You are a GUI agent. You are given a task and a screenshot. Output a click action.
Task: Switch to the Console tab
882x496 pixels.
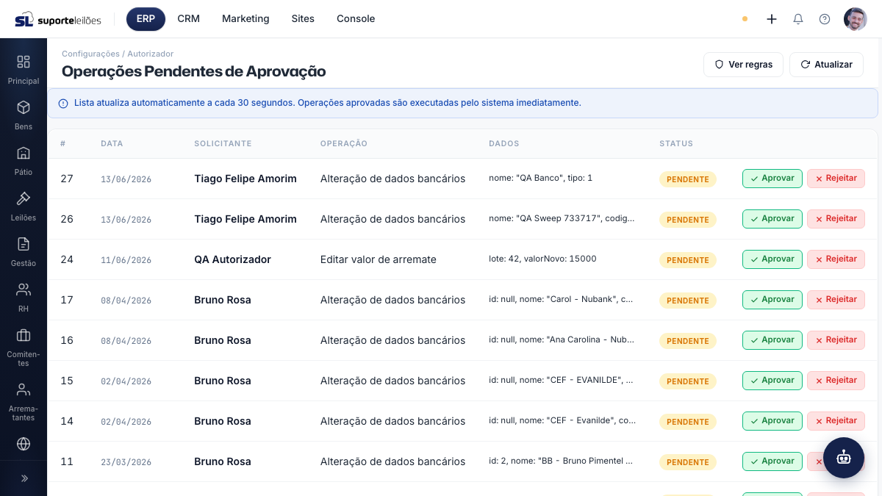pos(356,19)
